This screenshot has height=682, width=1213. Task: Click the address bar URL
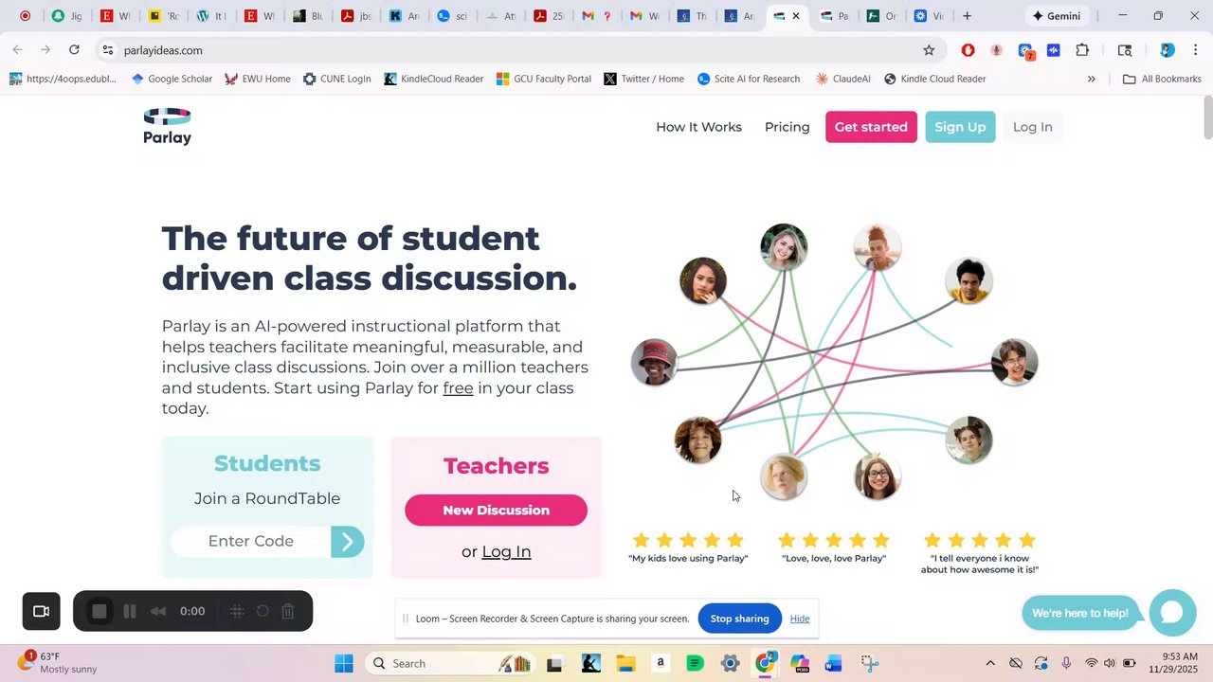pyautogui.click(x=163, y=50)
